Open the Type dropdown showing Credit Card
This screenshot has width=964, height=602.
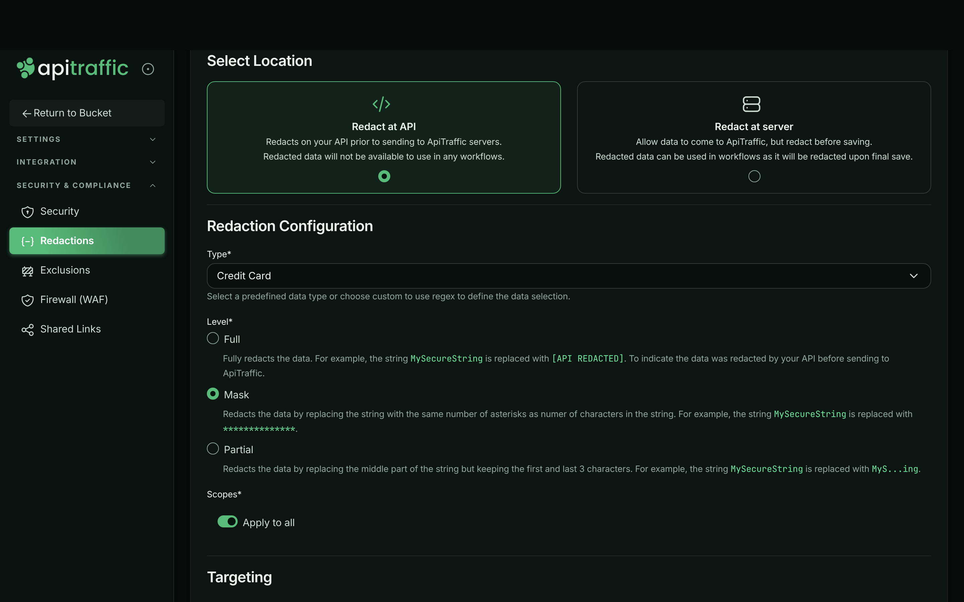click(x=568, y=276)
